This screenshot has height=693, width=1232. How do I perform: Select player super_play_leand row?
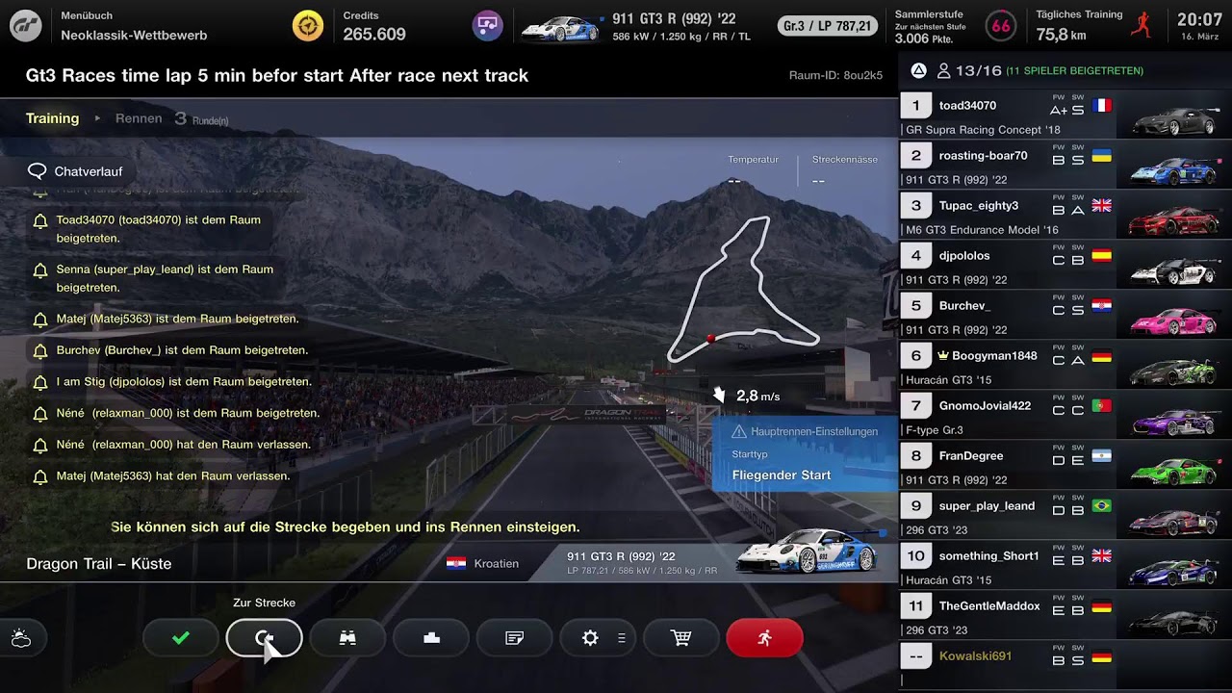coord(1065,516)
